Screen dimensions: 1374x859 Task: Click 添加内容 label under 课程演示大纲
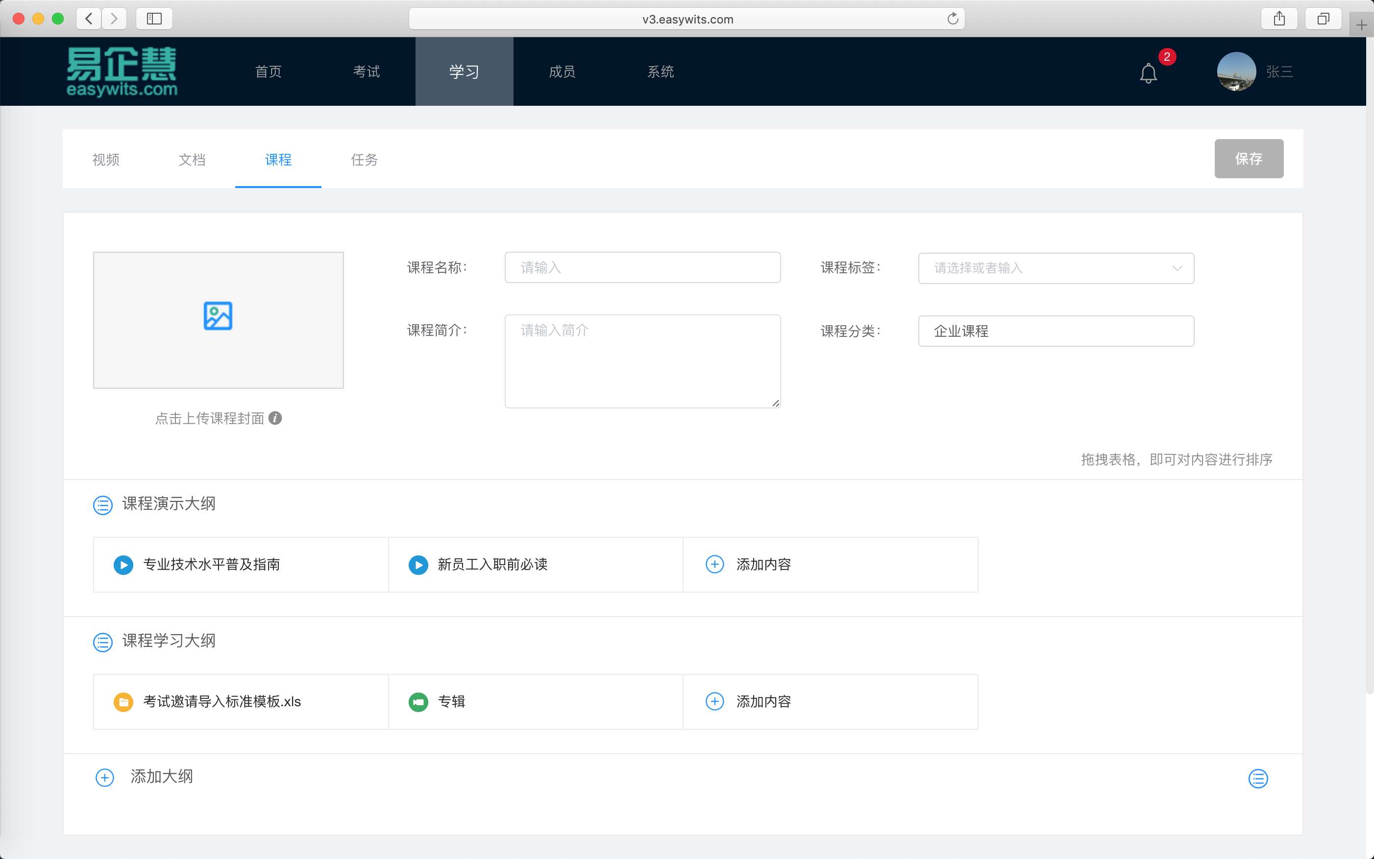click(x=763, y=565)
